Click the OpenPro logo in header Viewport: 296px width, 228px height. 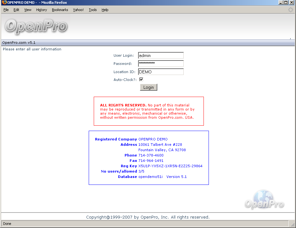(36, 27)
